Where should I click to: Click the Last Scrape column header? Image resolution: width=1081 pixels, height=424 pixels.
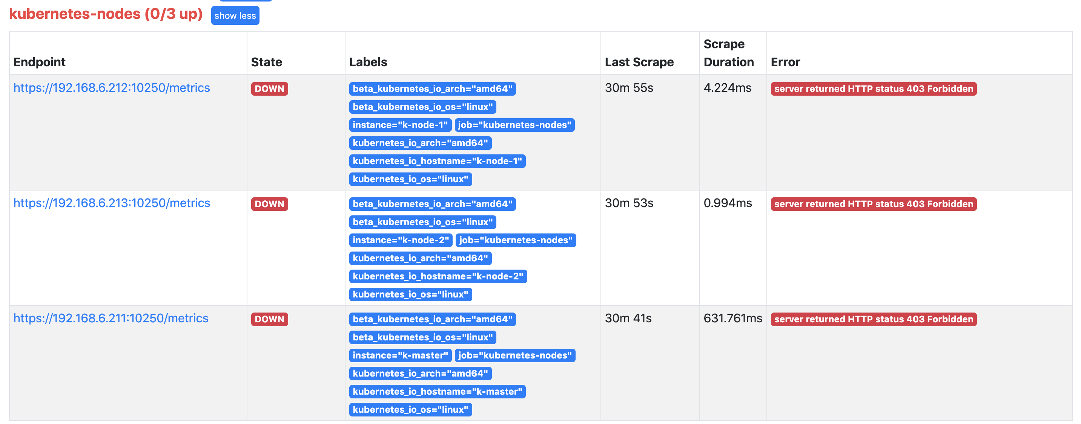pyautogui.click(x=639, y=62)
